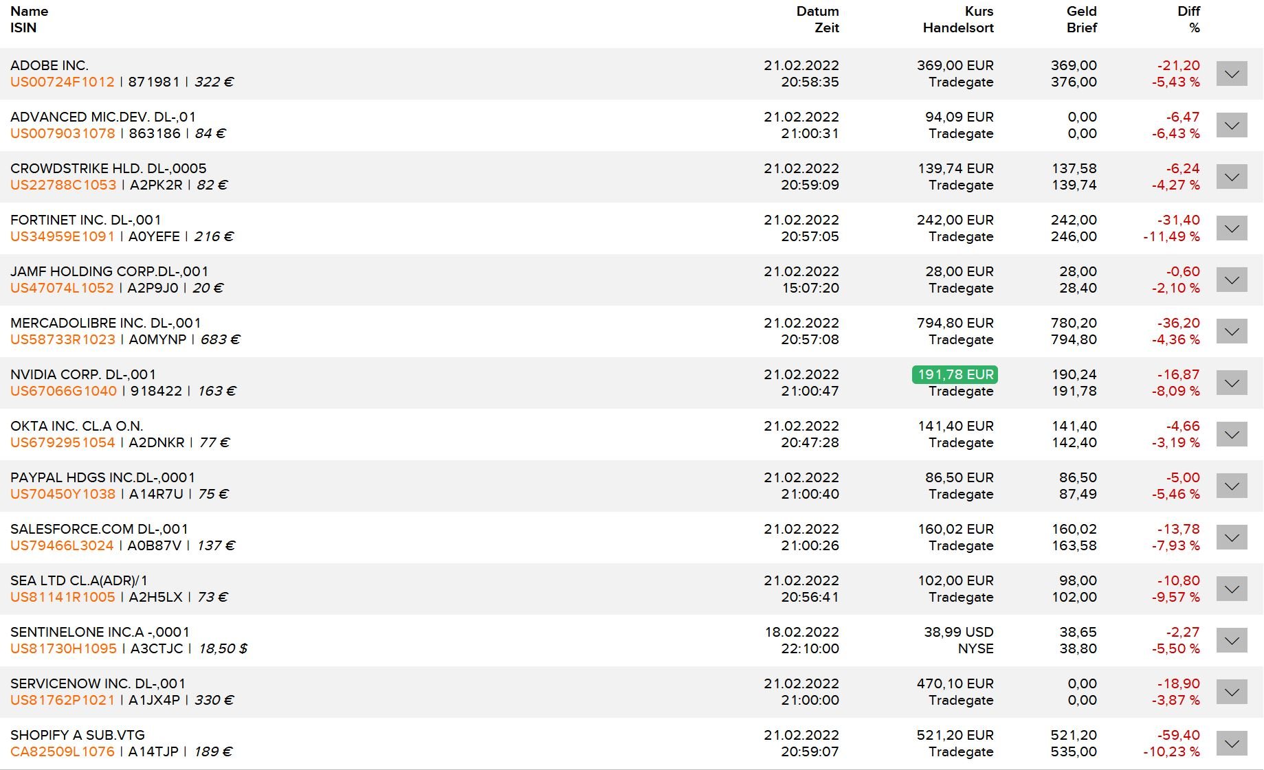This screenshot has width=1264, height=770.
Task: Open the PAYPAL row expander arrow
Action: click(1231, 486)
